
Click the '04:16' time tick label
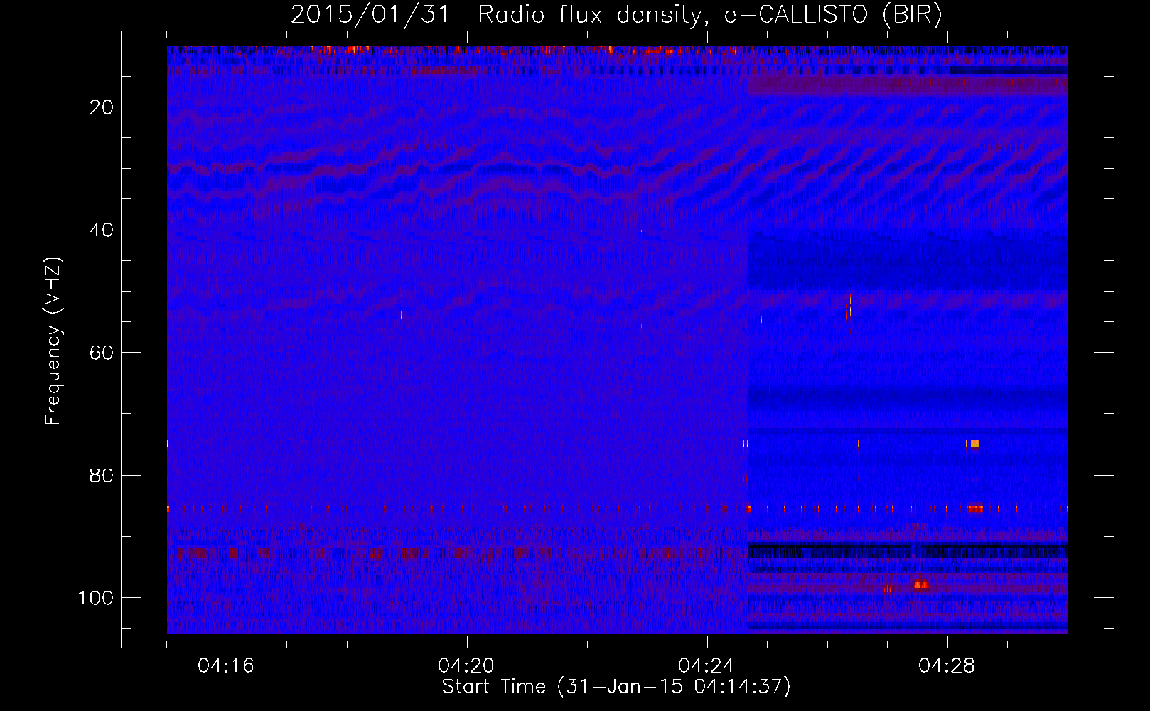(226, 666)
